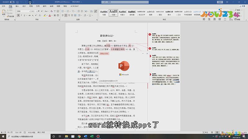Click the Sort icon in paragraph group

[91, 11]
